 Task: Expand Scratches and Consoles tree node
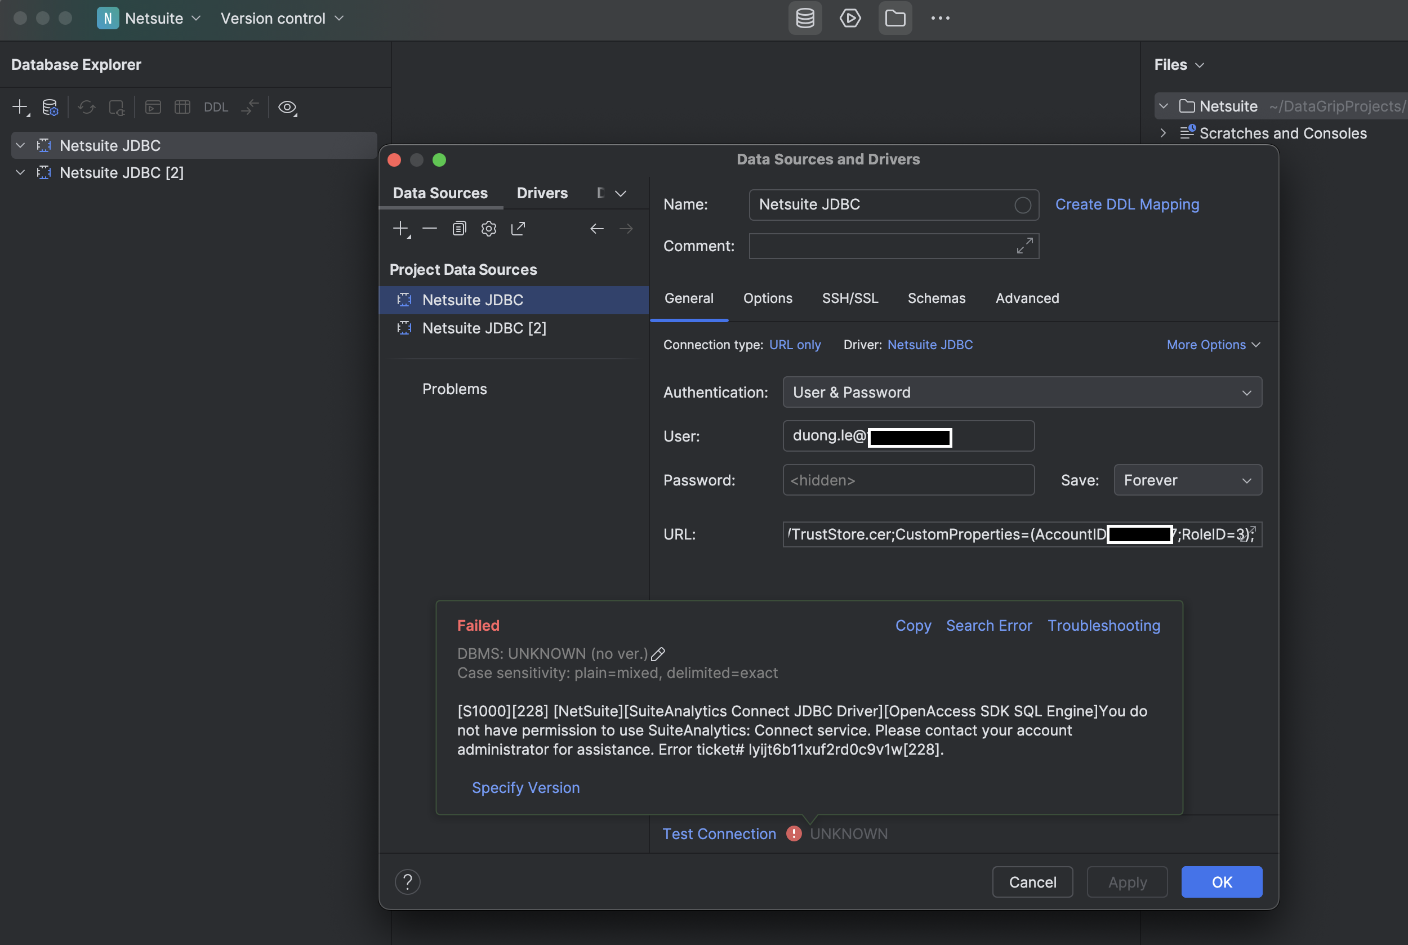pyautogui.click(x=1162, y=133)
